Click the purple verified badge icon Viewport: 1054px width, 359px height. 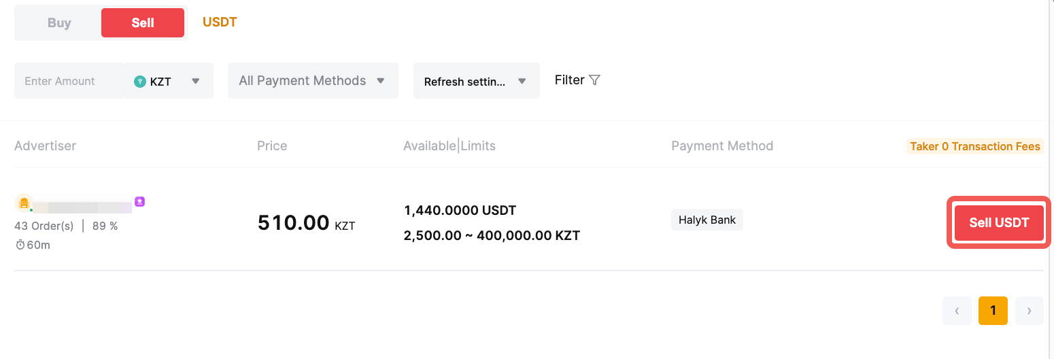pyautogui.click(x=139, y=201)
